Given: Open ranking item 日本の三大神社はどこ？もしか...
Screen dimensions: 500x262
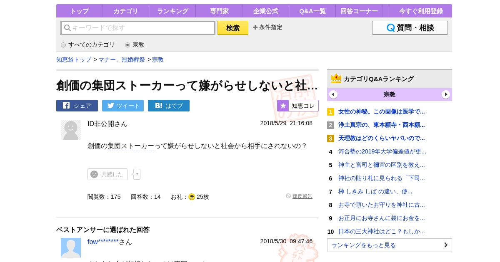Looking at the screenshot, I should pyautogui.click(x=382, y=231).
